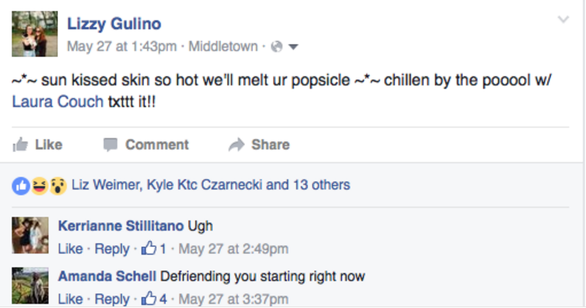Click the Share arrow icon
The image size is (586, 308).
237,145
